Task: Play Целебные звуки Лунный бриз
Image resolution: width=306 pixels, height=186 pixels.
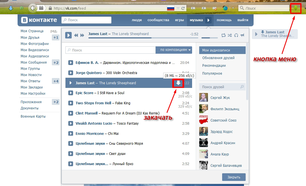Action: point(71,164)
